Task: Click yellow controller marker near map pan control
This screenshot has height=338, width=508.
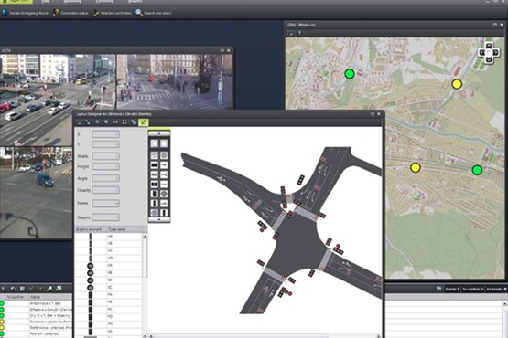Action: tap(457, 84)
